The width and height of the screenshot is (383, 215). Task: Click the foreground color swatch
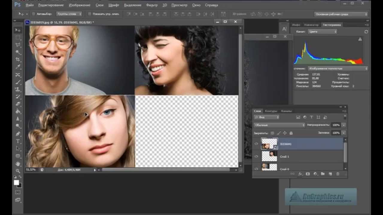pyautogui.click(x=16, y=182)
